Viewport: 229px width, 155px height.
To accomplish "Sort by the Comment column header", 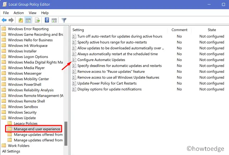I will tap(179, 30).
